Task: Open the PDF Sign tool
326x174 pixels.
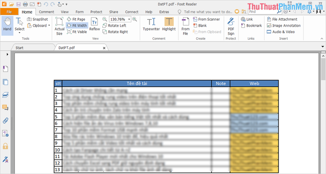Action: (231, 26)
